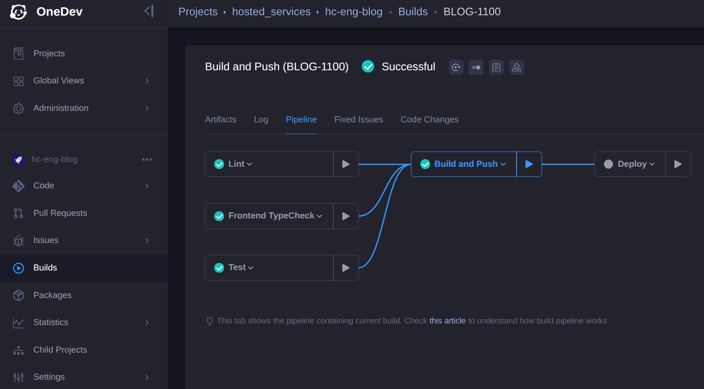This screenshot has height=389, width=704.
Task: Collapse the sidebar with the arrow icon
Action: 149,11
